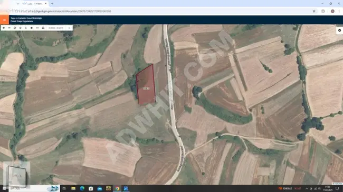The width and height of the screenshot is (343, 192).
Task: Open map settings gear
Action: pos(339,31)
